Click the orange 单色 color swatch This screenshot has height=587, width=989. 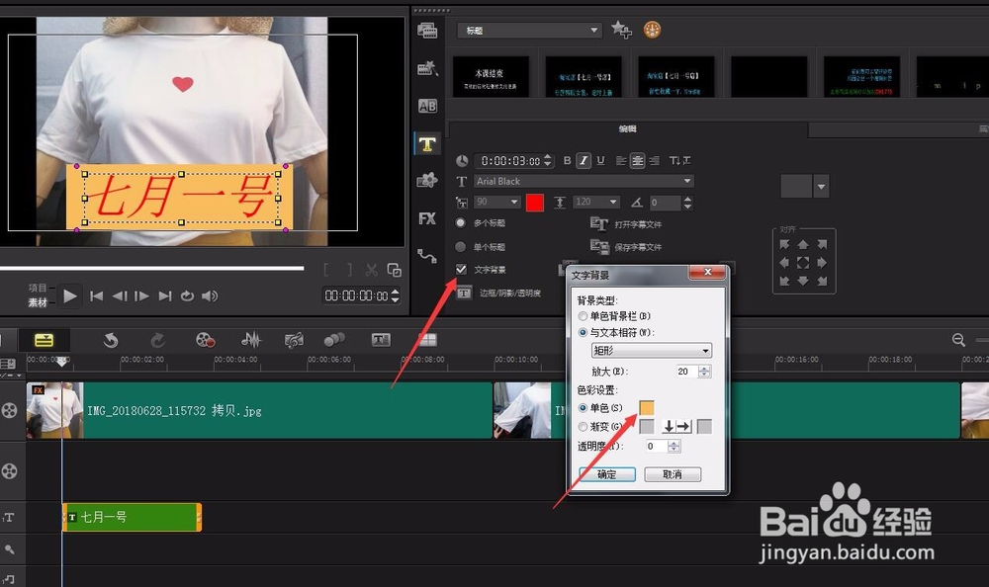coord(647,406)
